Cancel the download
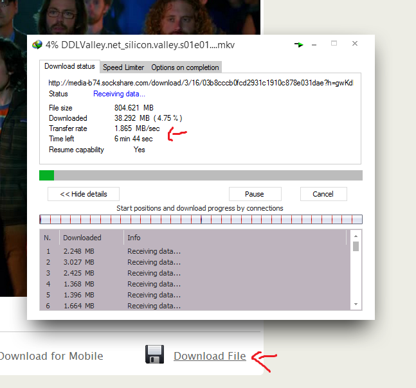 323,194
